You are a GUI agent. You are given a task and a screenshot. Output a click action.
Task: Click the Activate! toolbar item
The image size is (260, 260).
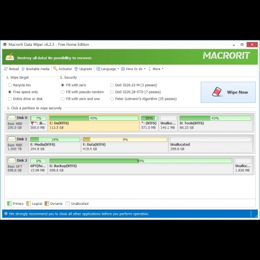(62, 69)
